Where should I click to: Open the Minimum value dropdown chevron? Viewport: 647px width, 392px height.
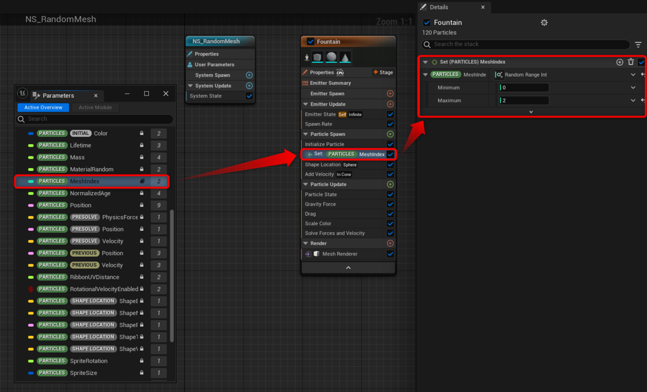633,87
